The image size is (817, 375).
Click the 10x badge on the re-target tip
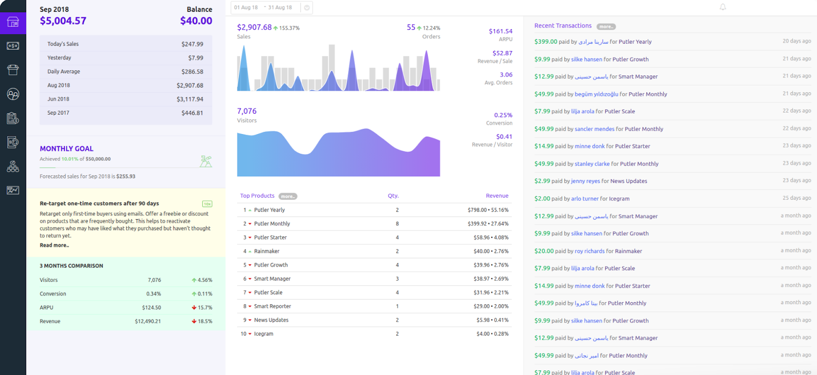[207, 204]
